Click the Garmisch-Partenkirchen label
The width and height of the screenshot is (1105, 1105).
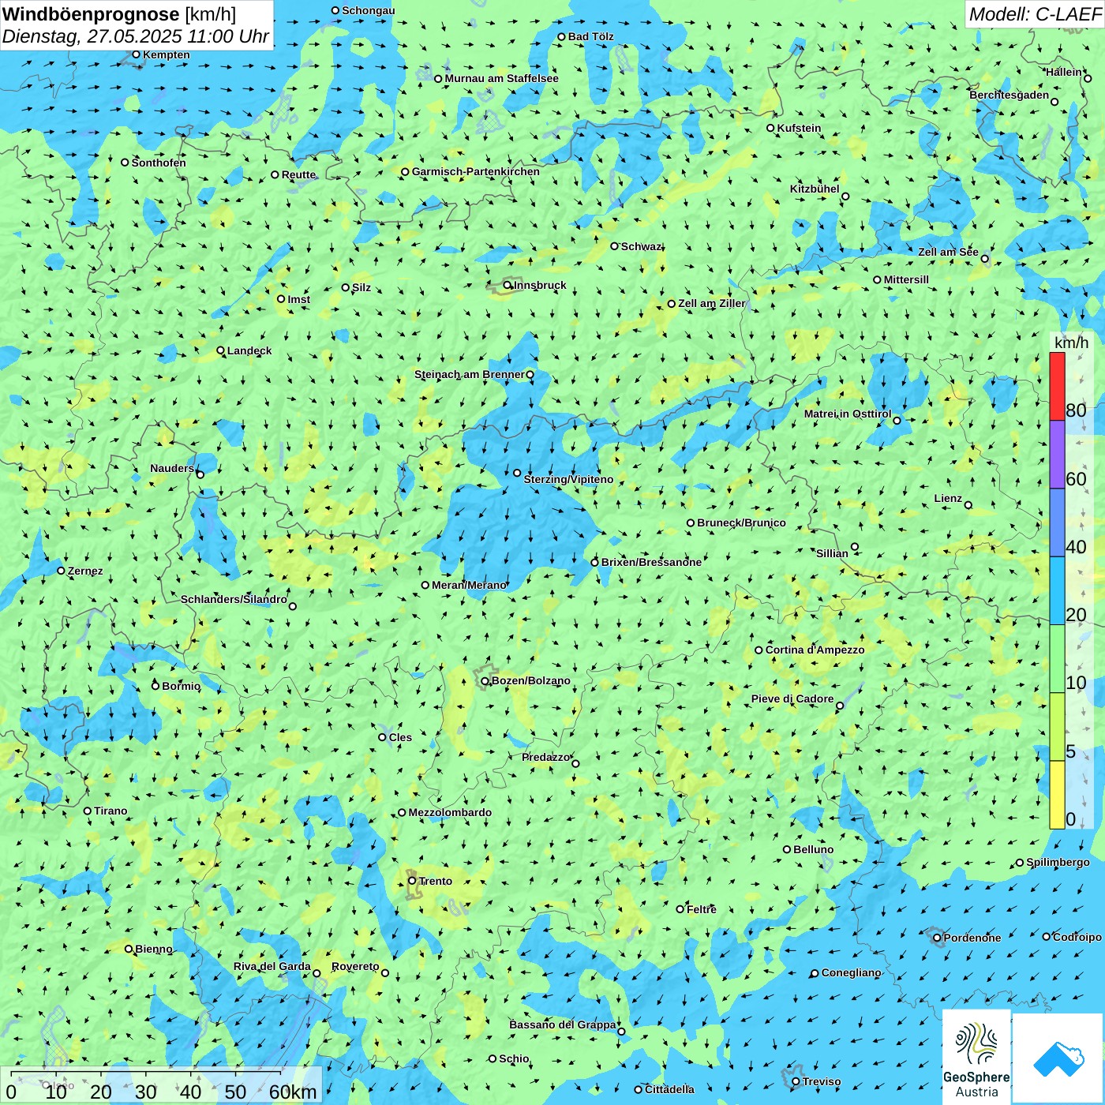(476, 171)
